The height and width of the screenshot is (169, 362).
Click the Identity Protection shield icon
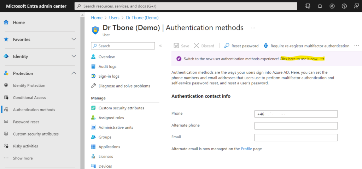pos(6,85)
